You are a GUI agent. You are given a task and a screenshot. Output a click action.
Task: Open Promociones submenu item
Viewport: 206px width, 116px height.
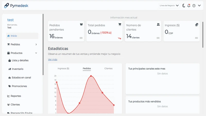tap(19, 86)
